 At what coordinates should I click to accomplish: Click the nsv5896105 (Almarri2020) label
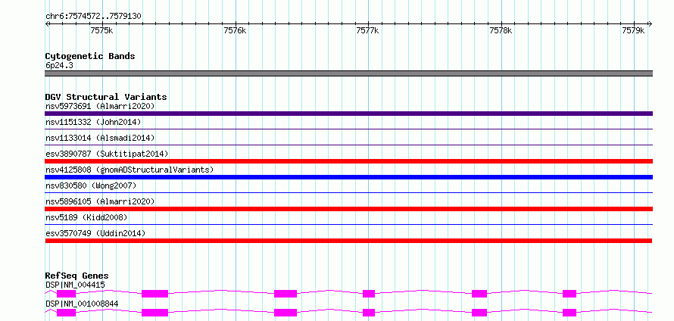tap(100, 201)
